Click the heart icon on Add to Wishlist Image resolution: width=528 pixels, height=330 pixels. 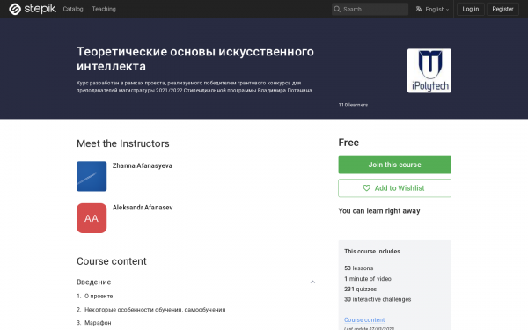pyautogui.click(x=366, y=188)
